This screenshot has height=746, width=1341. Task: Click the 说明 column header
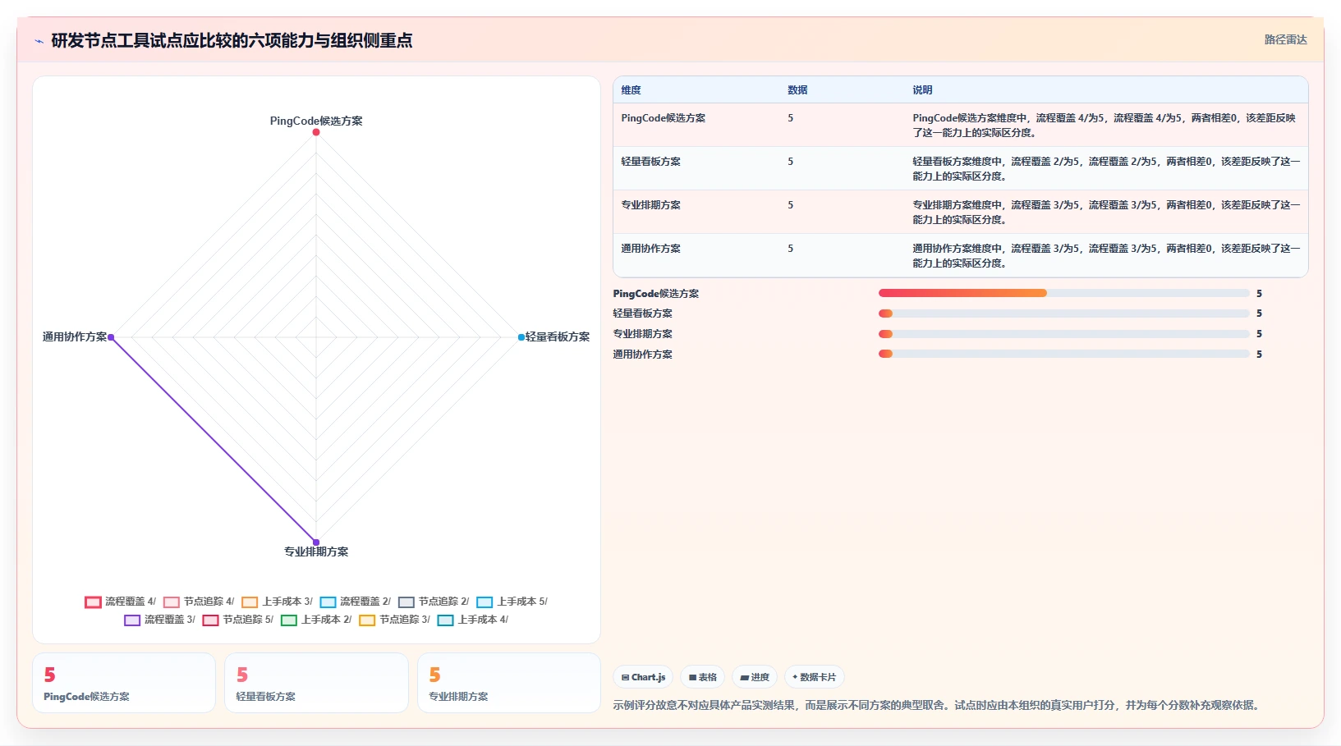tap(922, 90)
